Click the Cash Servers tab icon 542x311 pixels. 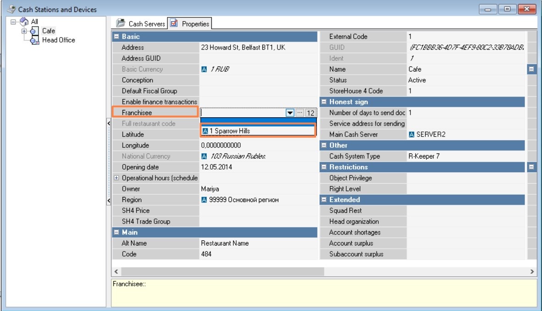pos(121,23)
